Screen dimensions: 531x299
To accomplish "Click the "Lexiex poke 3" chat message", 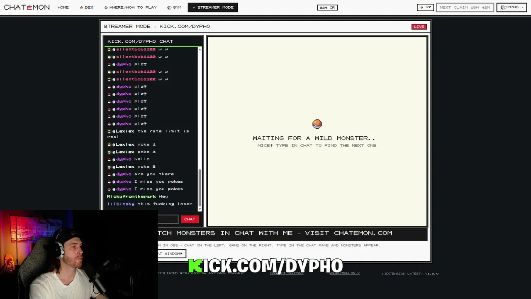I will click(x=132, y=152).
